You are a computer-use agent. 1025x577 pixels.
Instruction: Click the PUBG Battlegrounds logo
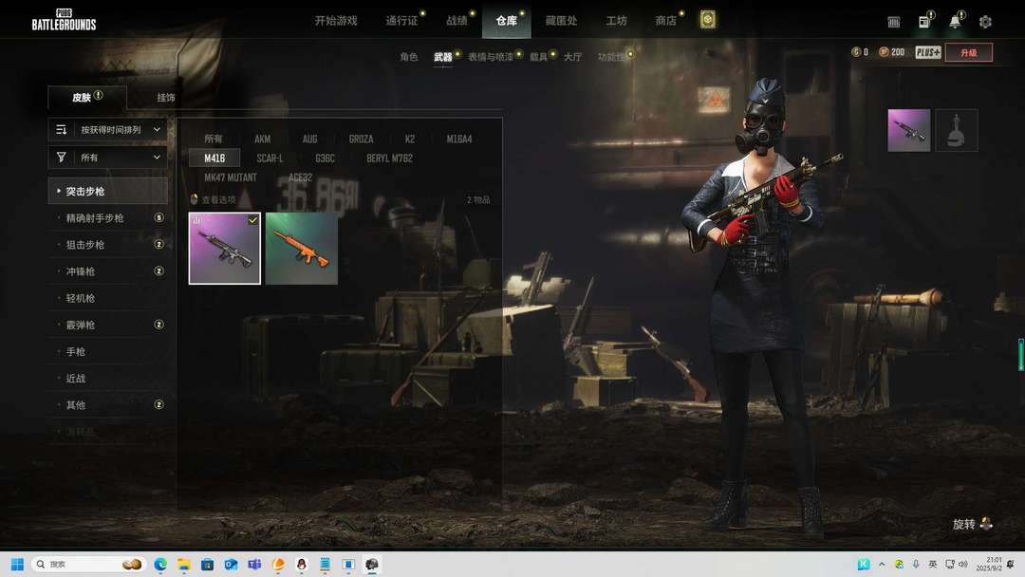point(65,20)
